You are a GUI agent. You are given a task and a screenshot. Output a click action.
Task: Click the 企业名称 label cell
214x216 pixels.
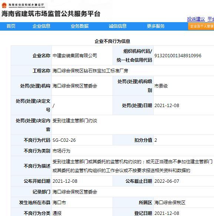tap(31, 55)
